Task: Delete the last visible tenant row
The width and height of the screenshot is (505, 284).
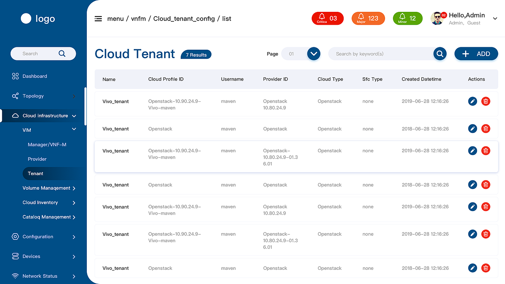Action: [486, 268]
